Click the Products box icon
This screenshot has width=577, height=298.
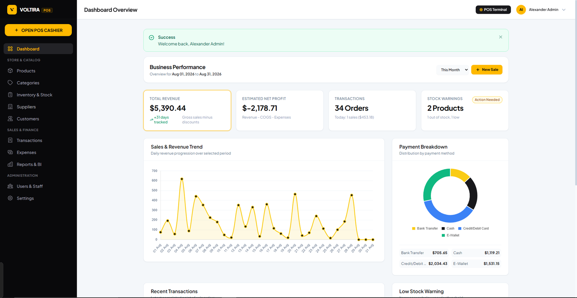(10, 71)
